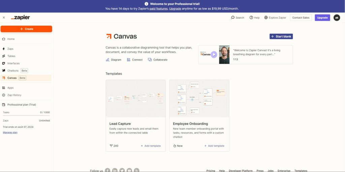The height and width of the screenshot is (172, 345).
Task: Click the Connect feature icon
Action: pos(128,60)
